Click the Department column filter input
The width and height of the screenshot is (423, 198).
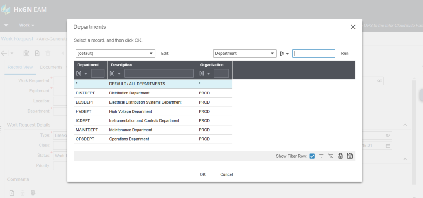coord(97,73)
